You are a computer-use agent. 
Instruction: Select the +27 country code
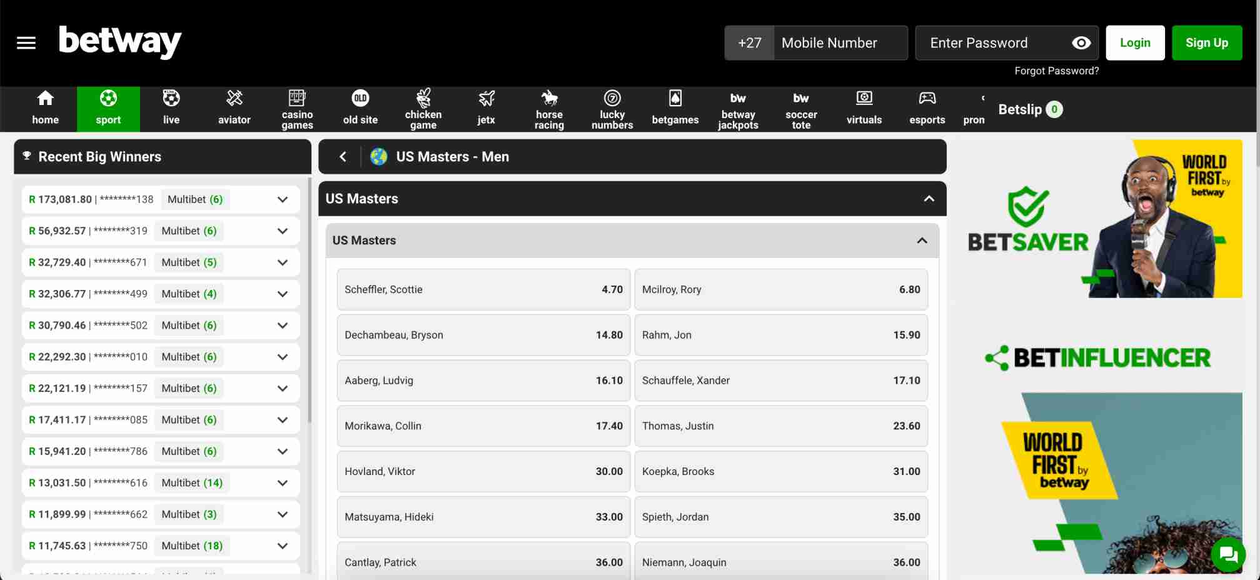(749, 43)
